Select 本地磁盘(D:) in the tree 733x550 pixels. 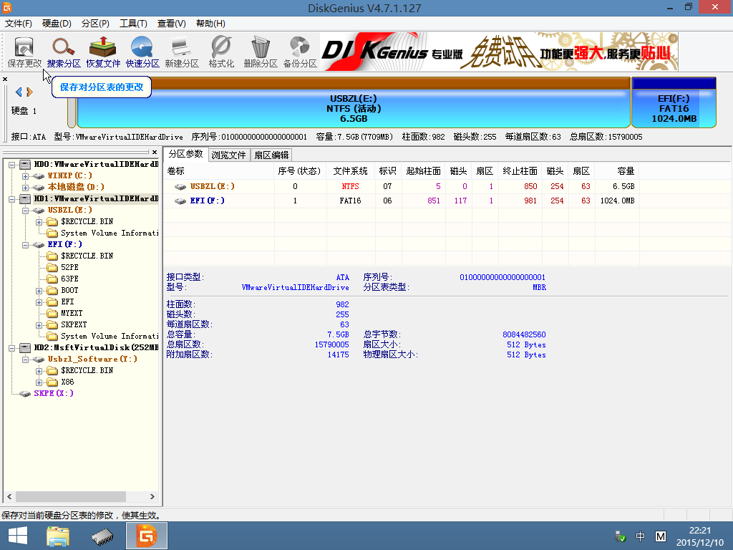pos(75,187)
